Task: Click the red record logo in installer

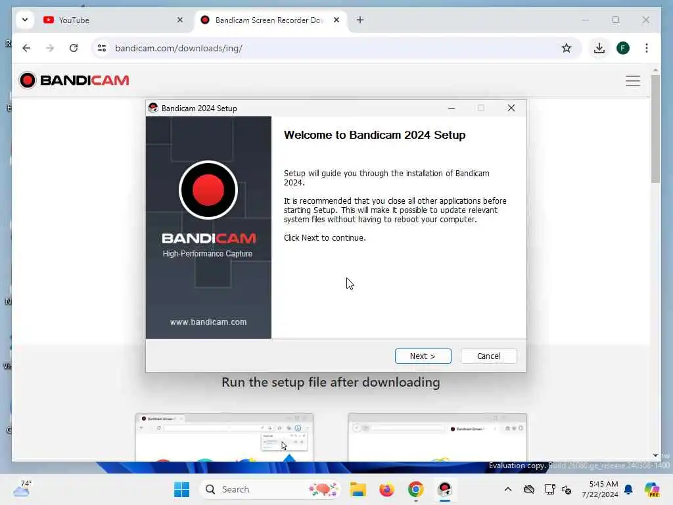Action: pyautogui.click(x=208, y=190)
